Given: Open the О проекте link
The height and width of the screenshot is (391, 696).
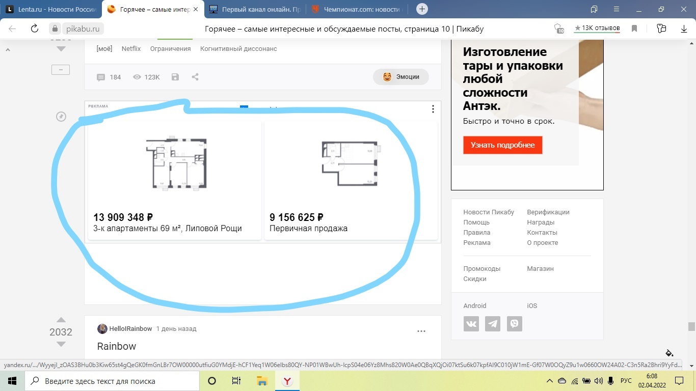Looking at the screenshot, I should pos(543,243).
